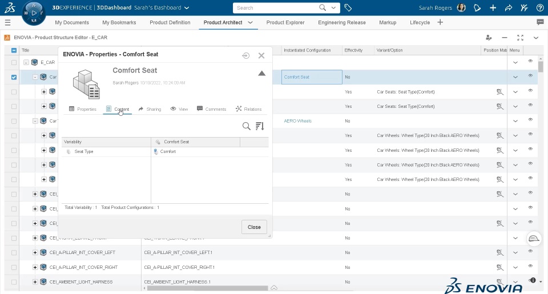
Task: Switch to Product Explorer tab
Action: point(285,22)
